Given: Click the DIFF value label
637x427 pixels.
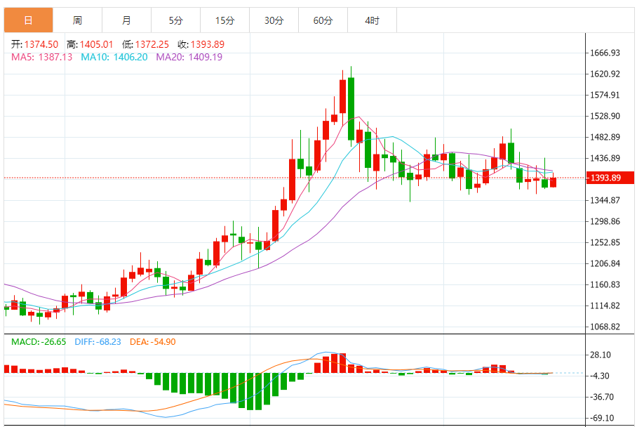Looking at the screenshot, I should 98,342.
